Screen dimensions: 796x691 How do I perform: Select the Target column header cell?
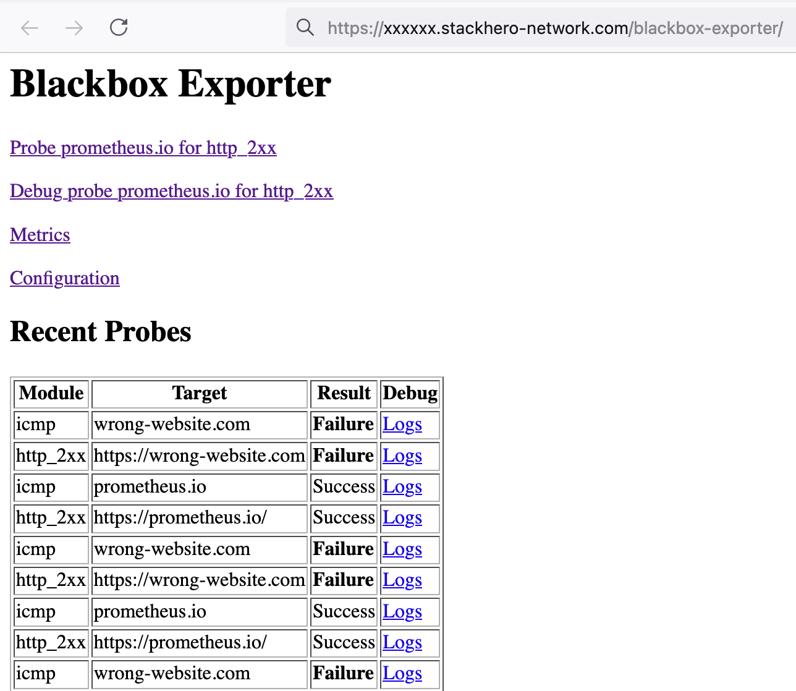(199, 394)
